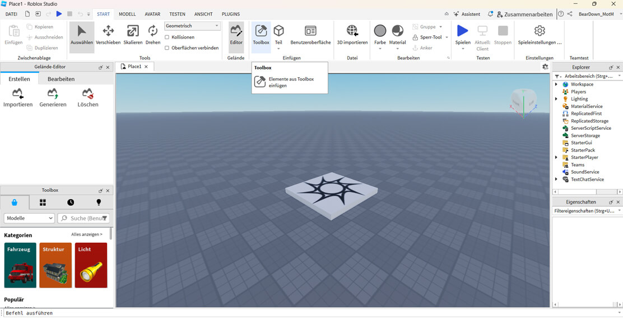Expand the StarterPlayer node

556,157
